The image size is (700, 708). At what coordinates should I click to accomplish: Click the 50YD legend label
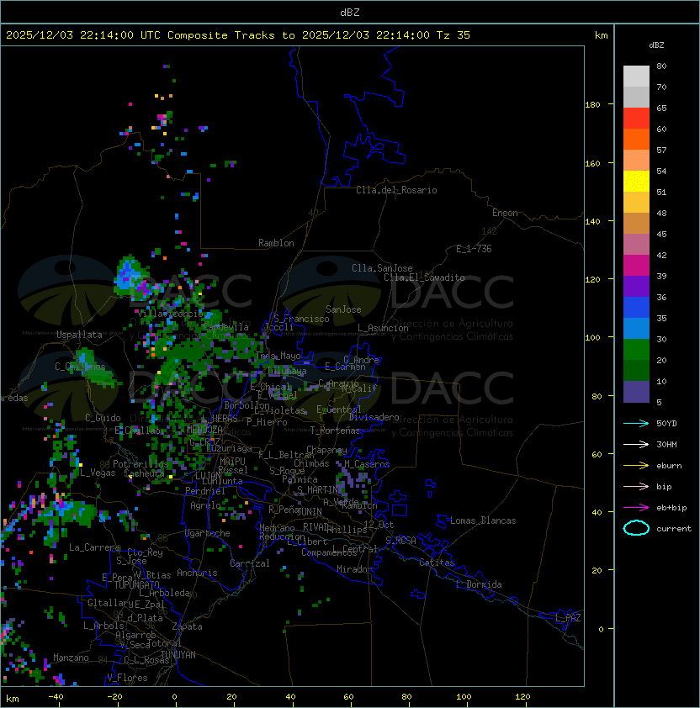tap(666, 423)
